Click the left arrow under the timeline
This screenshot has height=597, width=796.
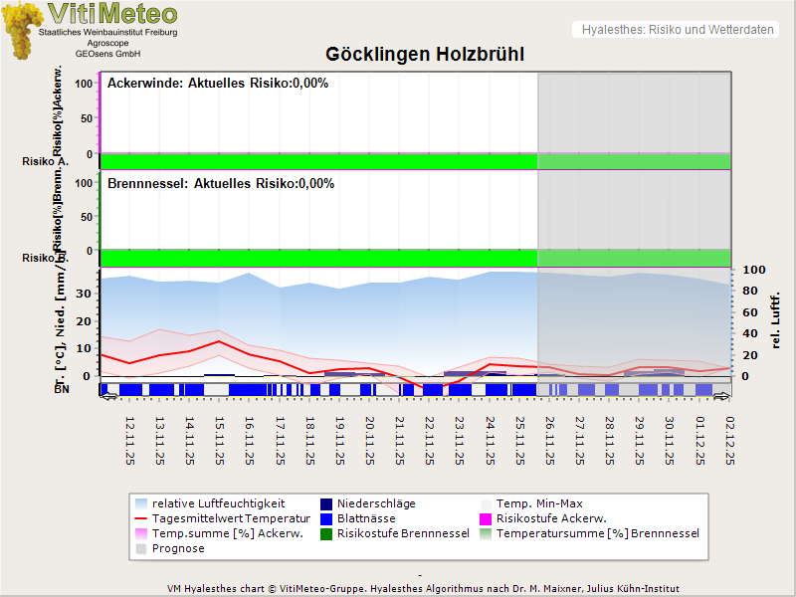tap(108, 397)
